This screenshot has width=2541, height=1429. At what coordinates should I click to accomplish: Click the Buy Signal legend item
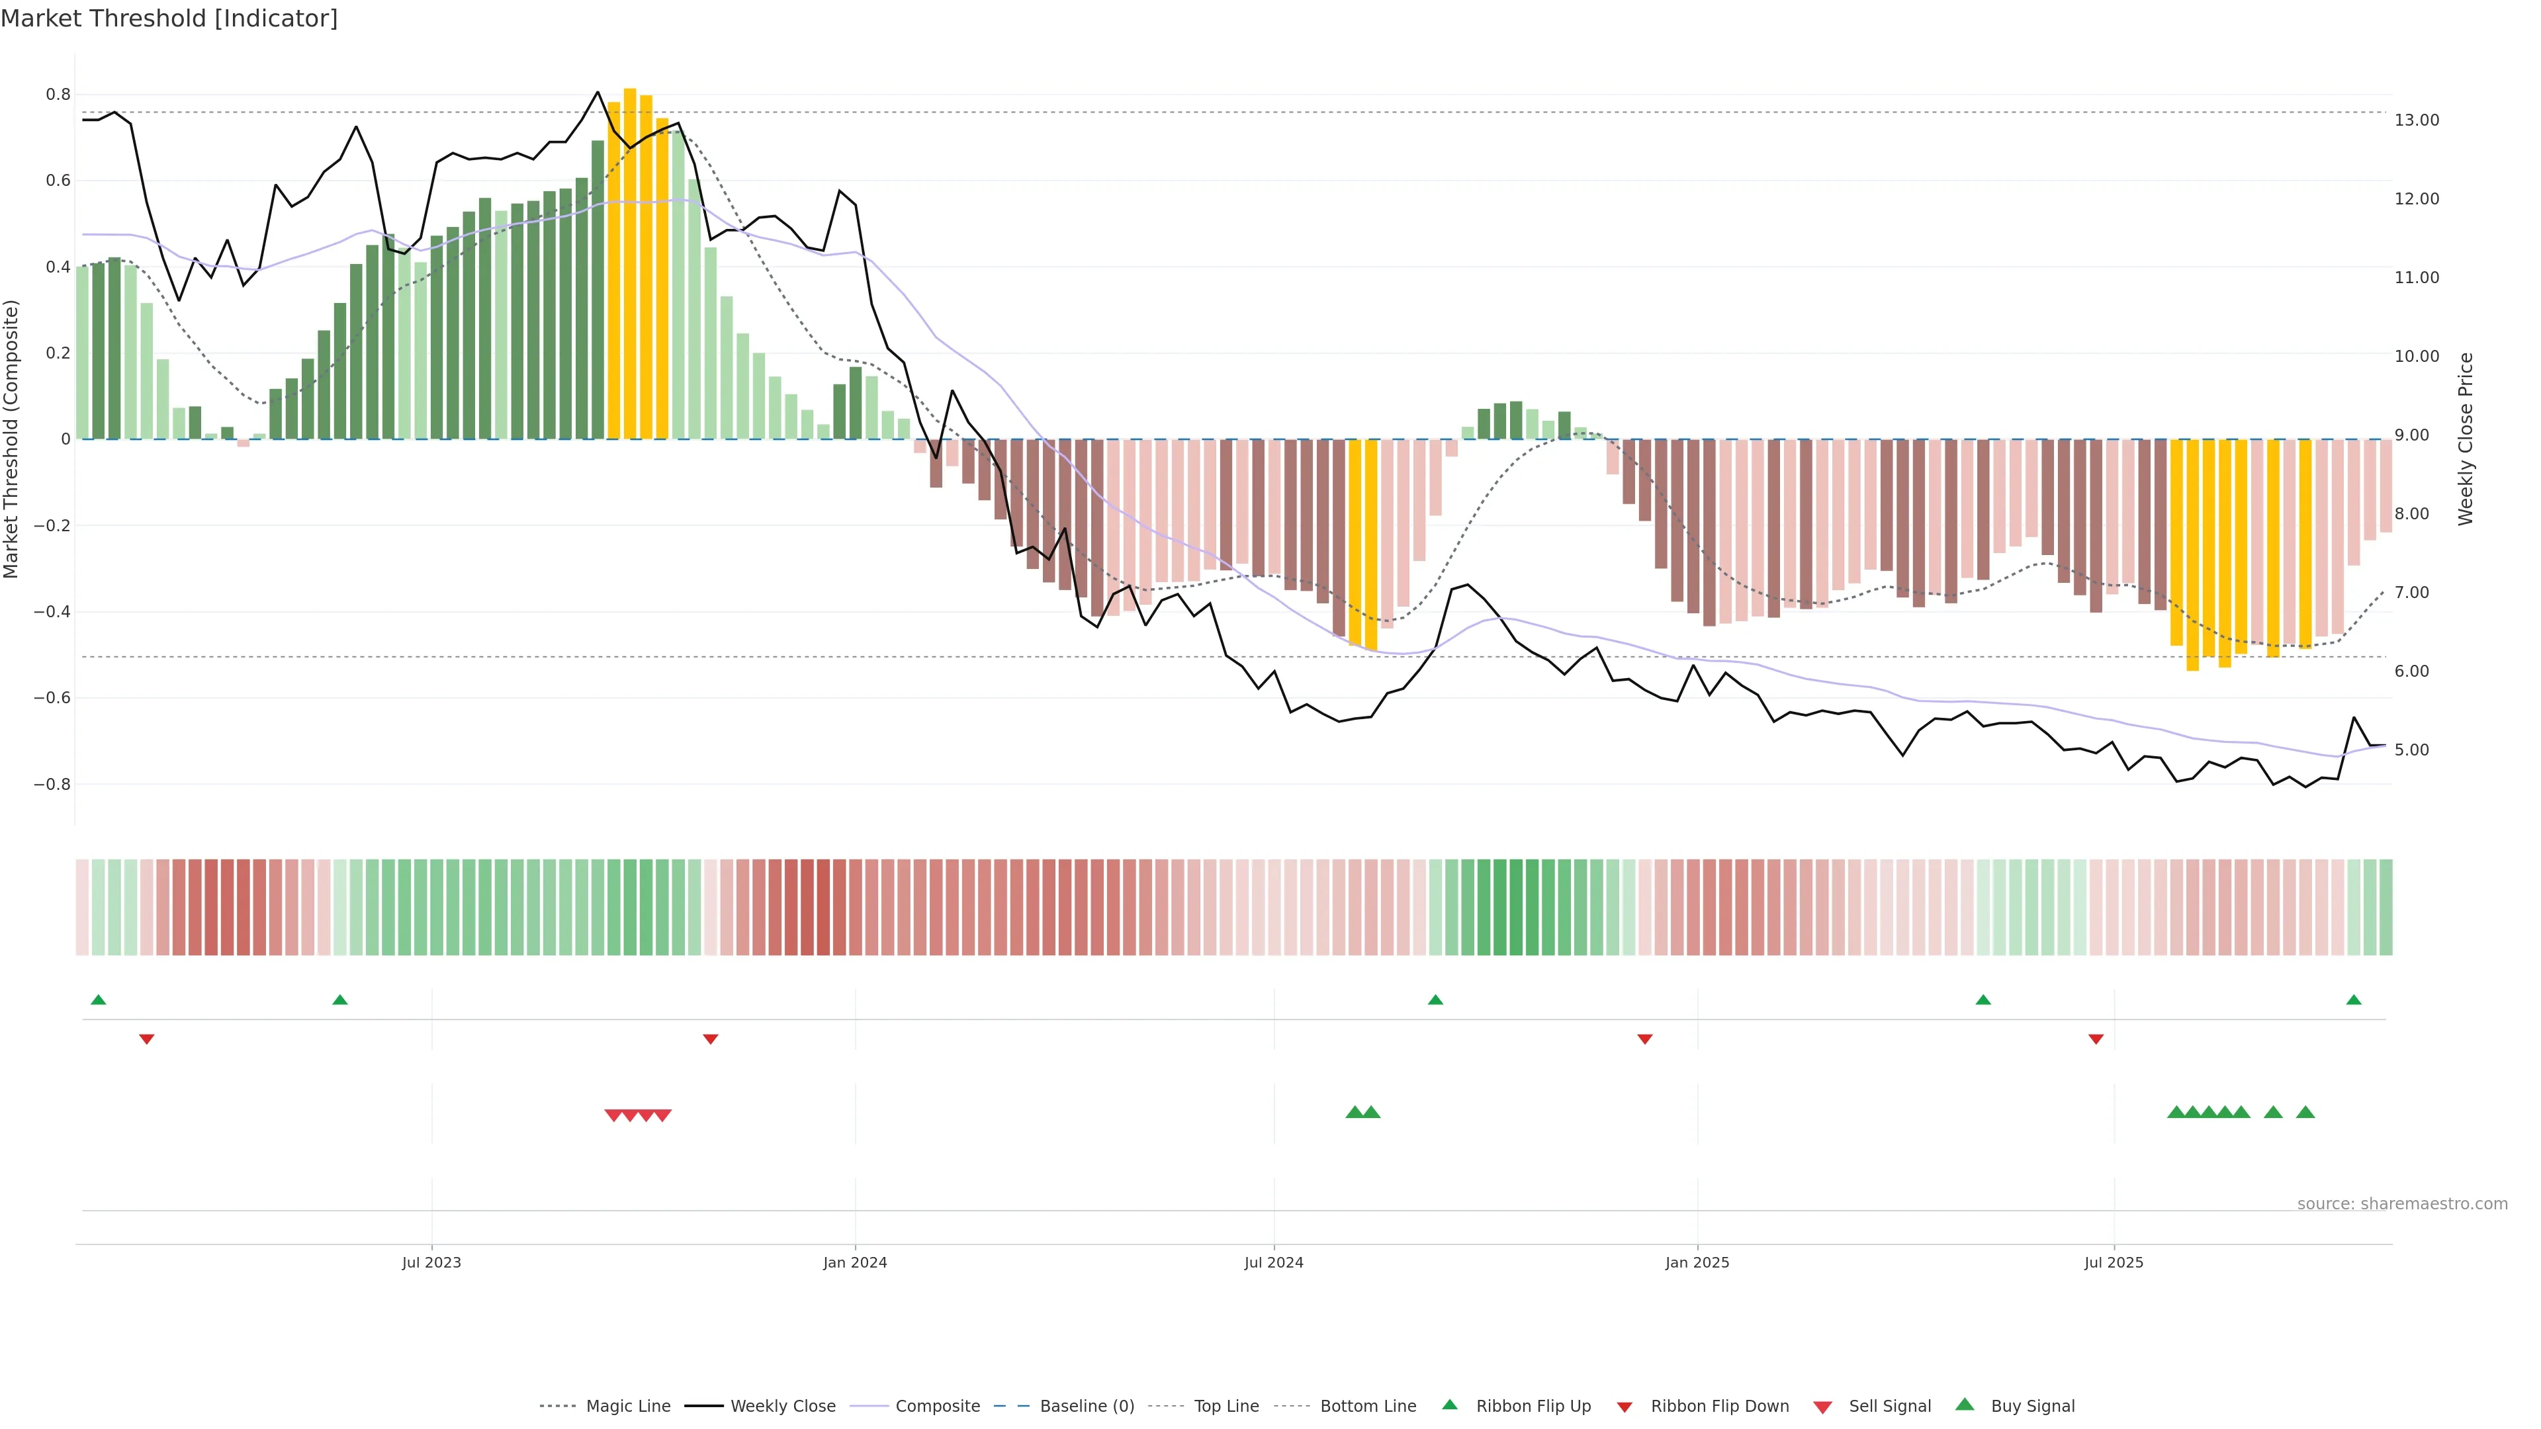coord(2032,1407)
